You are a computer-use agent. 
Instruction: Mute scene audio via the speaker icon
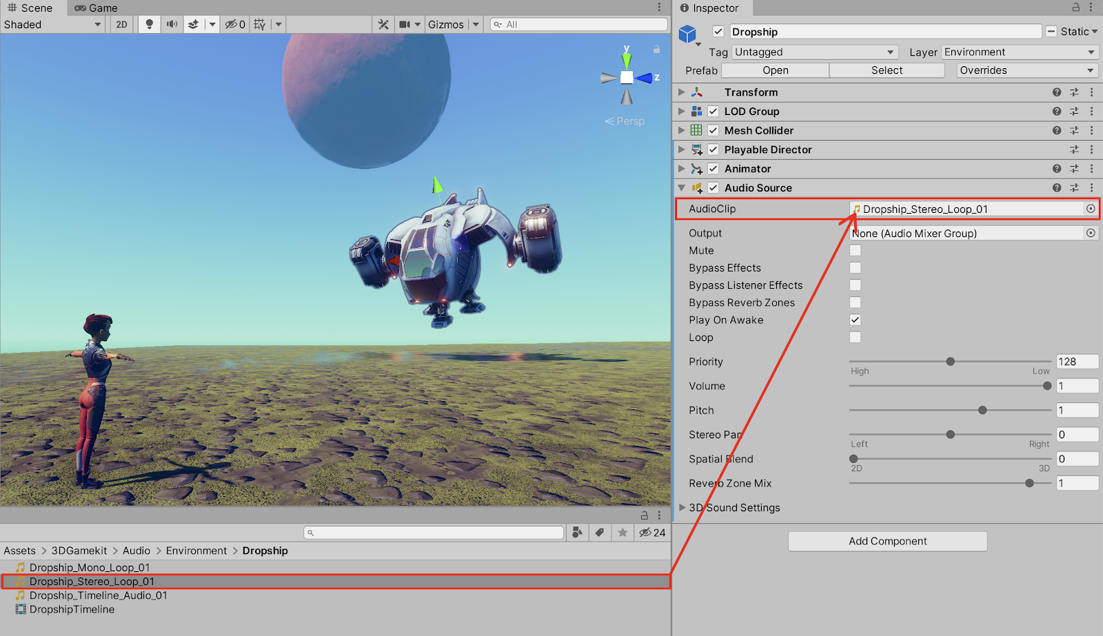pos(172,24)
